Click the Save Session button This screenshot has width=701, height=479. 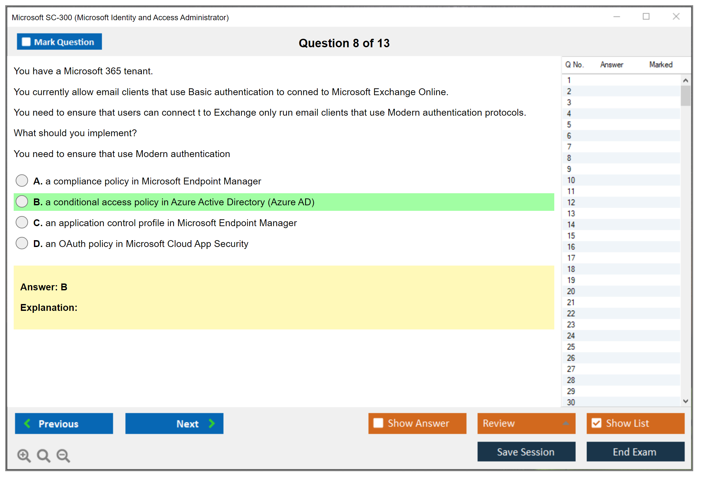[526, 452]
